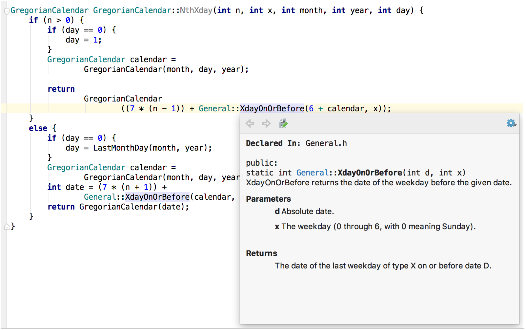Image resolution: width=526 pixels, height=330 pixels.
Task: Navigate back in the documentation popup
Action: (x=250, y=123)
